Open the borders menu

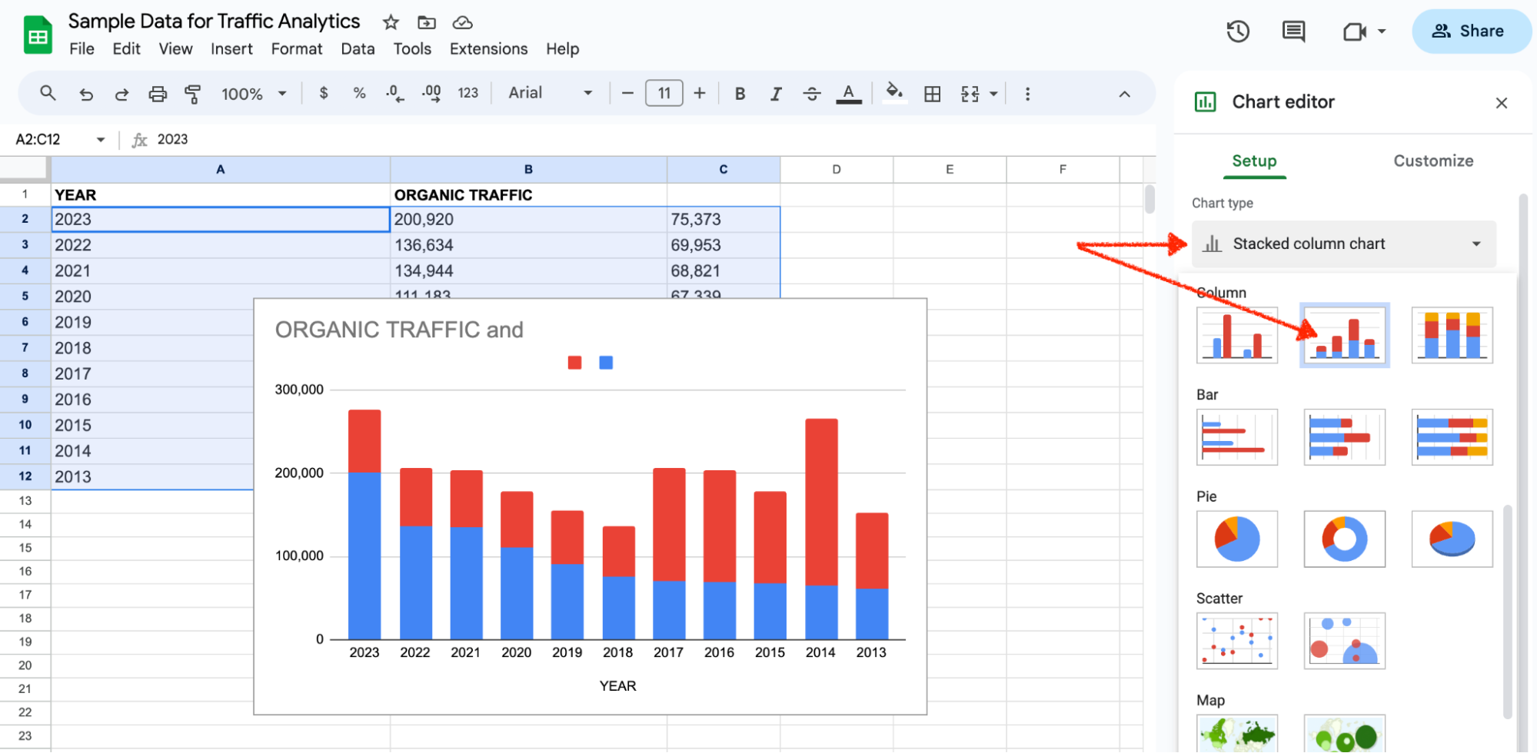[x=933, y=93]
